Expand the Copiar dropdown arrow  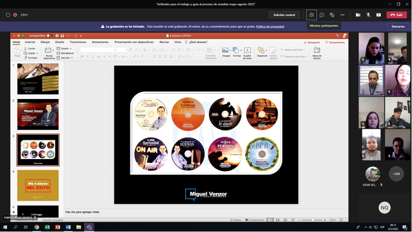click(x=38, y=53)
